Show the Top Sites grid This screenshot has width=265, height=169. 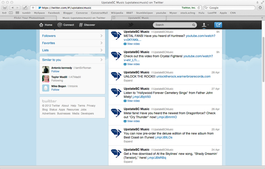pos(17,13)
